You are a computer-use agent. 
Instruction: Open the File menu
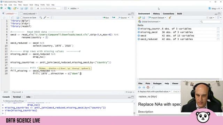pos(1,5)
